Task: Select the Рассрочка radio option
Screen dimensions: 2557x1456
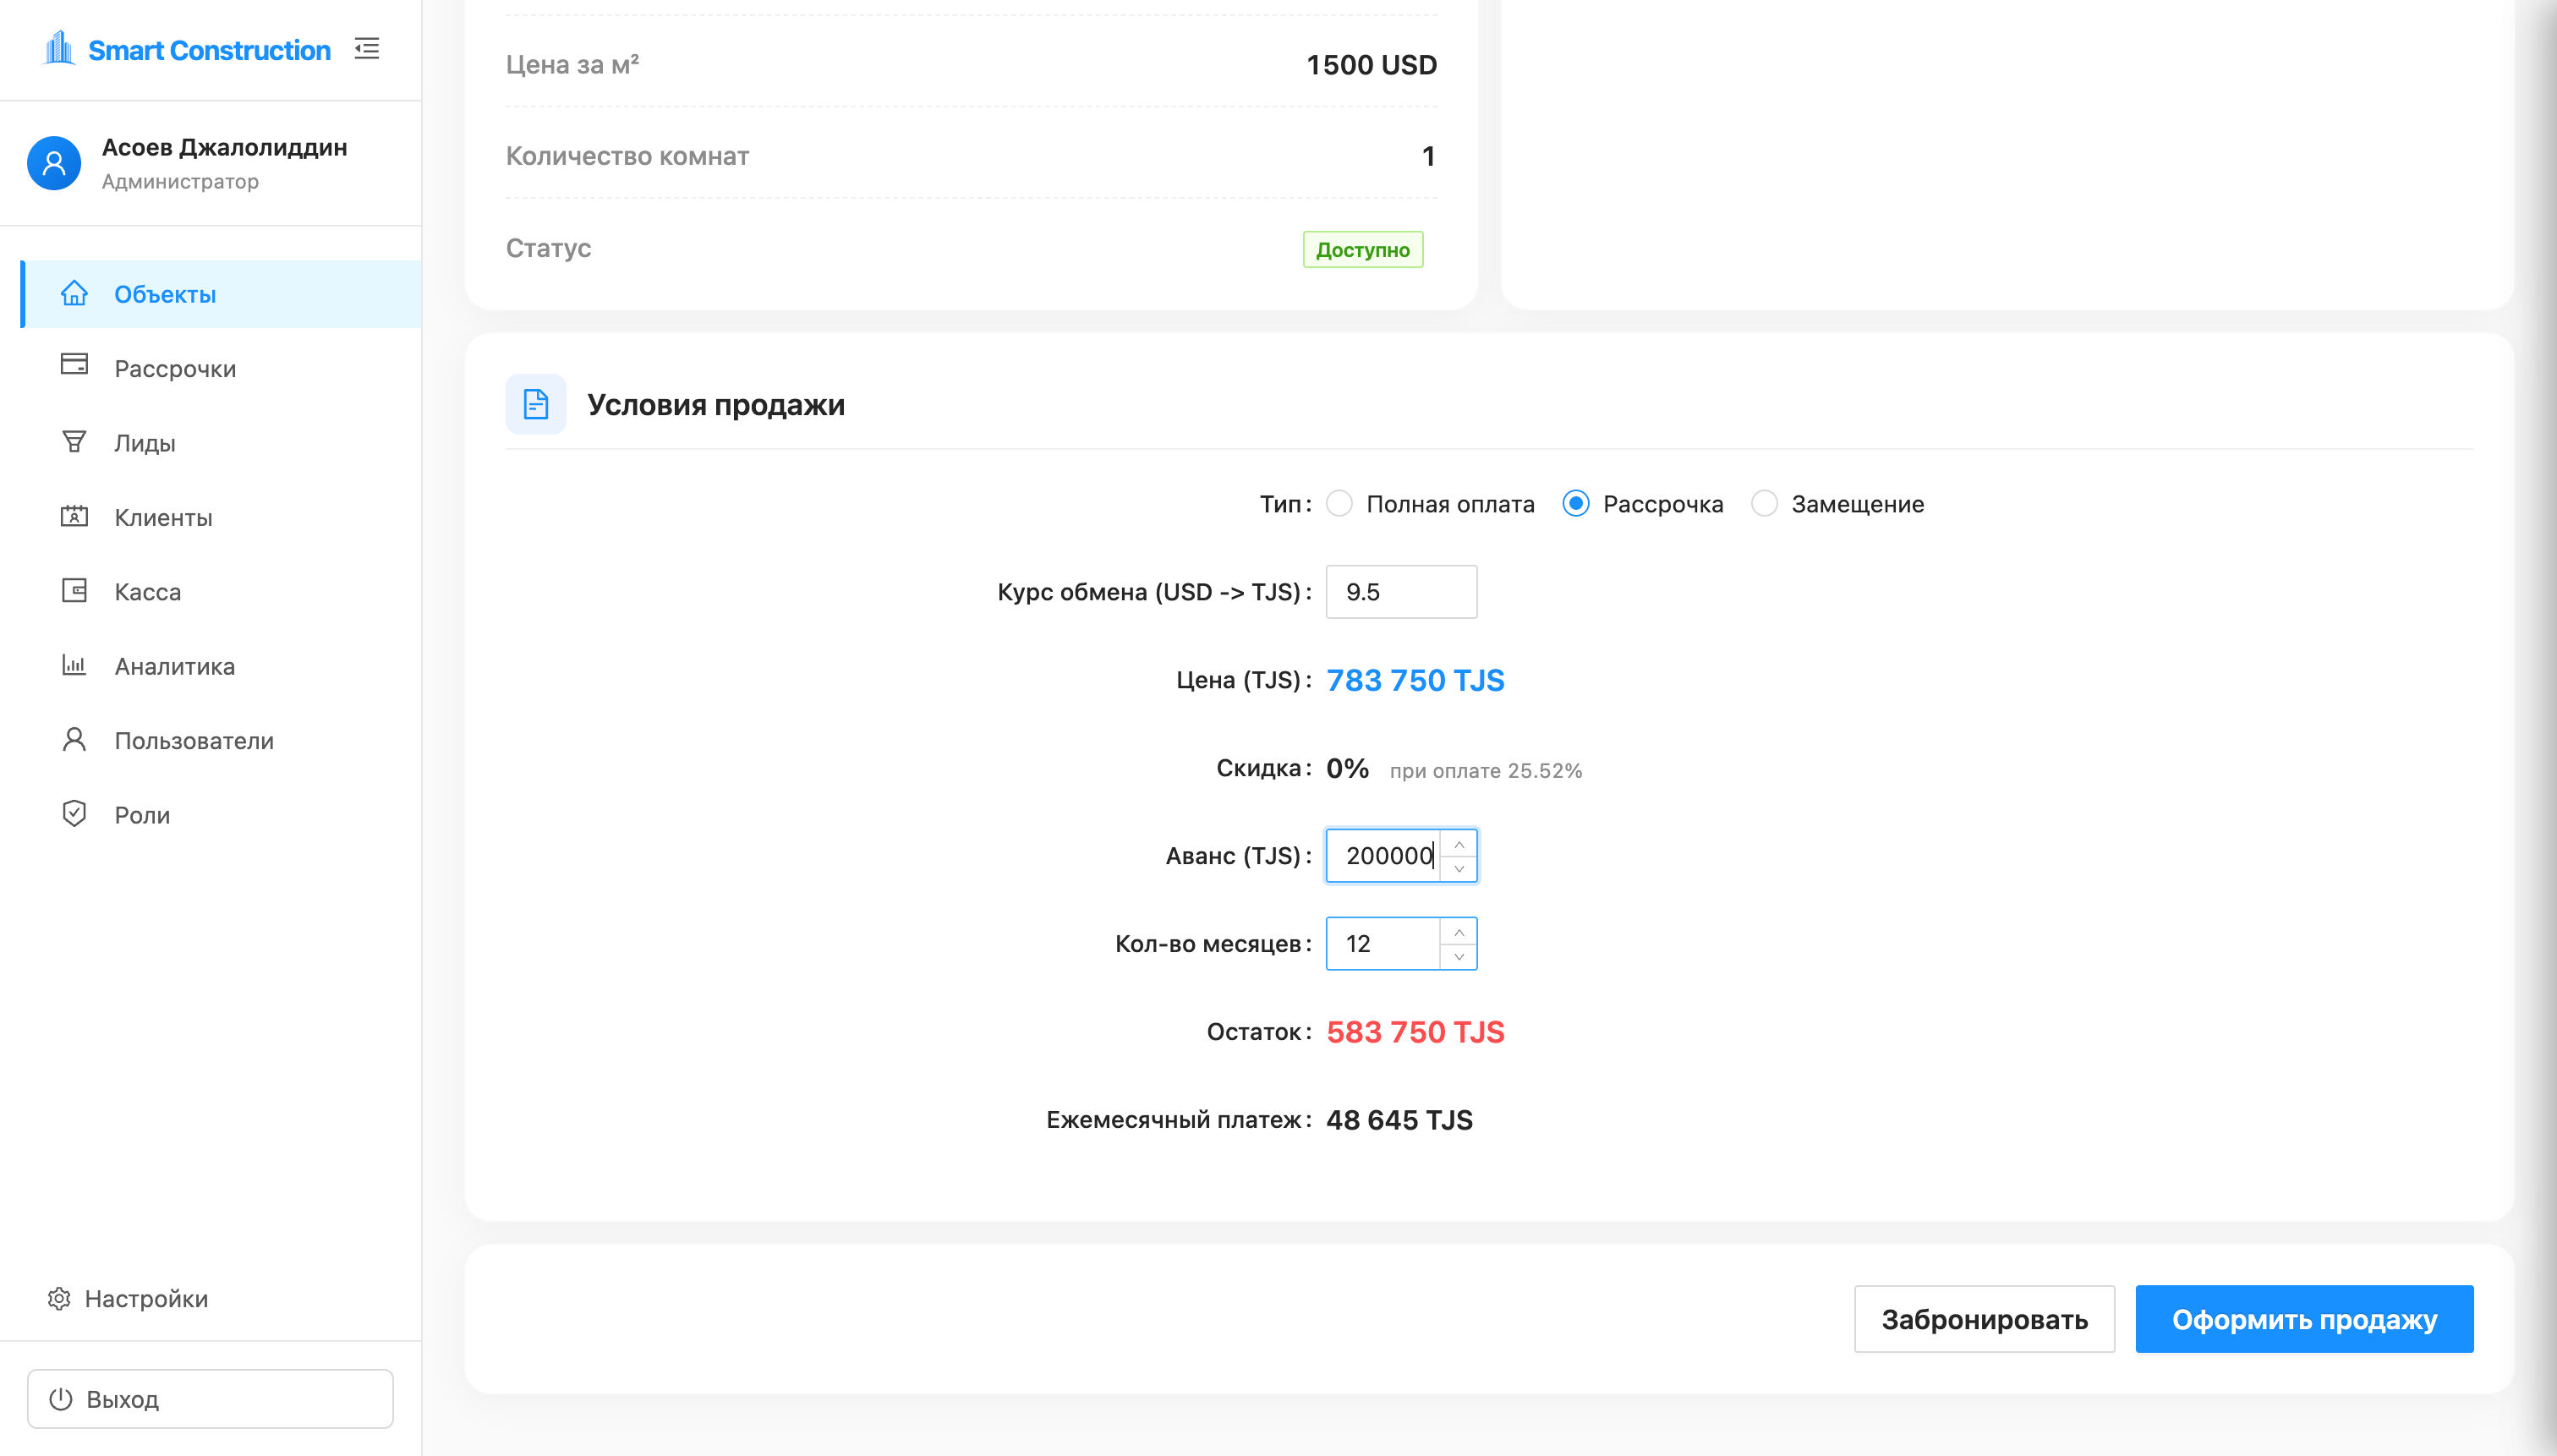Action: 1575,503
